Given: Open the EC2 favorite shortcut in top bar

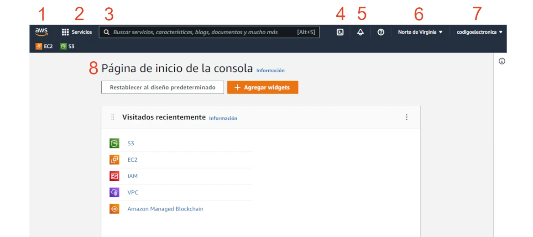Looking at the screenshot, I should pos(44,46).
